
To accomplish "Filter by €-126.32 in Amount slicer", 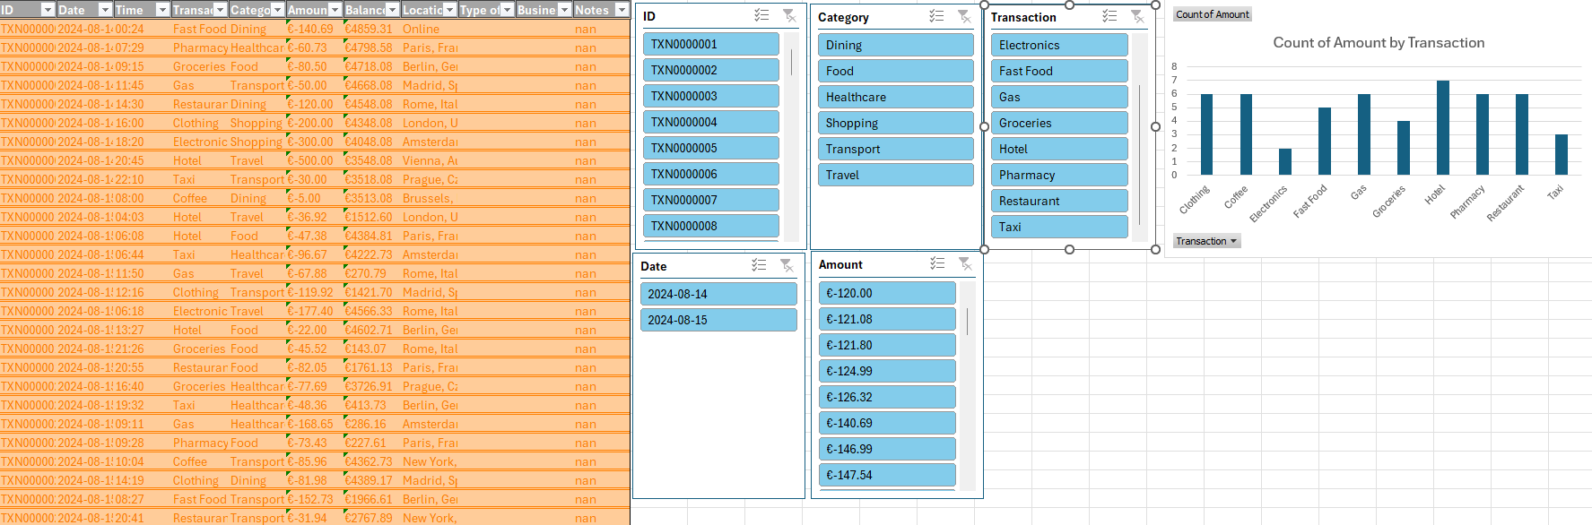I will coord(887,397).
